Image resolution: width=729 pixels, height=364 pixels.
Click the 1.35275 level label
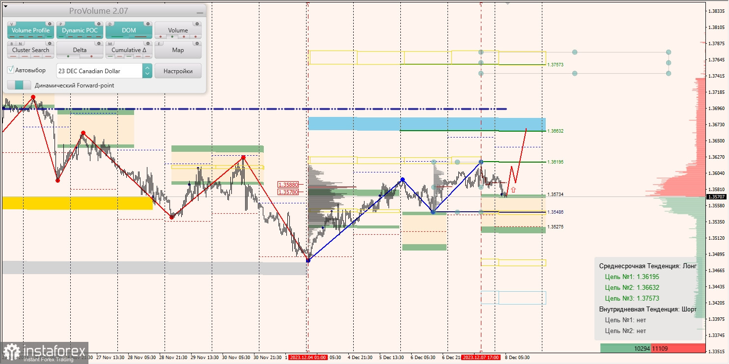556,227
